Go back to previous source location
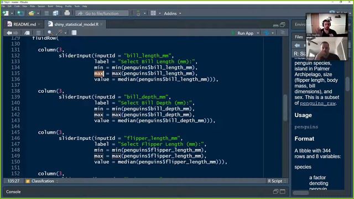The image size is (354, 199). coord(9,33)
